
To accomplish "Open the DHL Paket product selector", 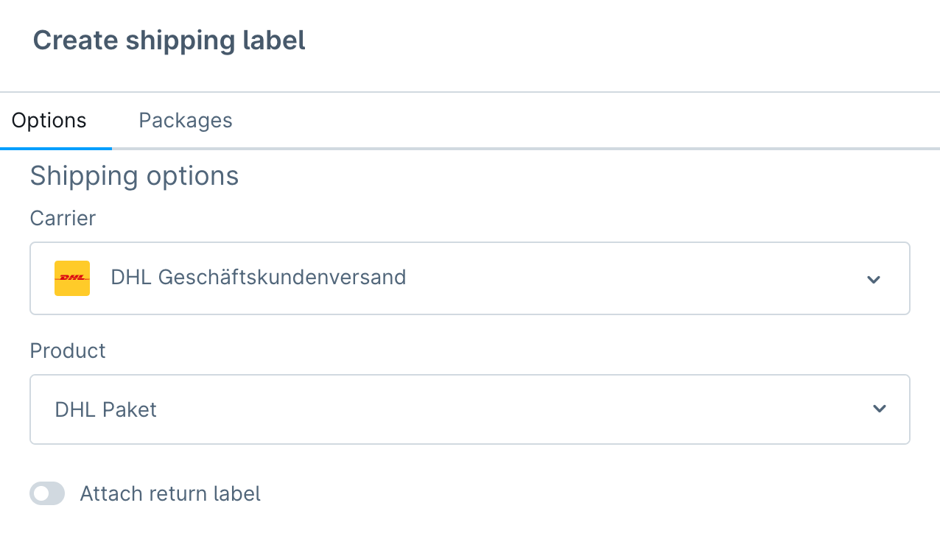I will [x=470, y=409].
